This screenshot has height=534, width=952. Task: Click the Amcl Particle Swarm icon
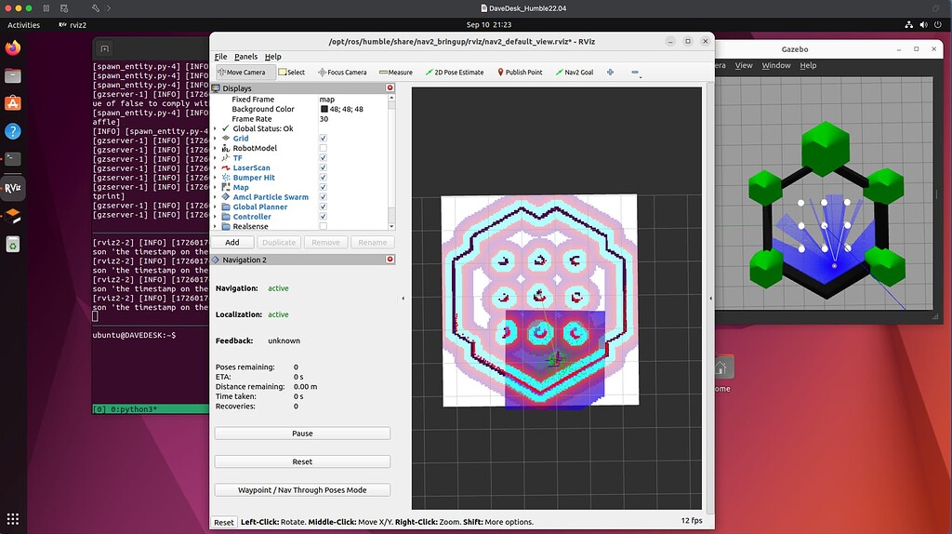226,197
